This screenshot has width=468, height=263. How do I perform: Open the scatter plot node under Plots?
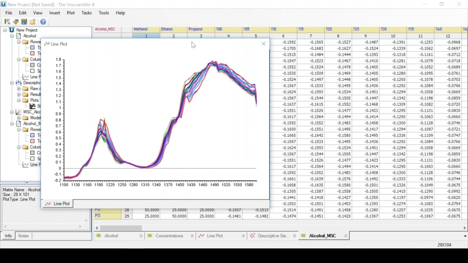[x=33, y=106]
